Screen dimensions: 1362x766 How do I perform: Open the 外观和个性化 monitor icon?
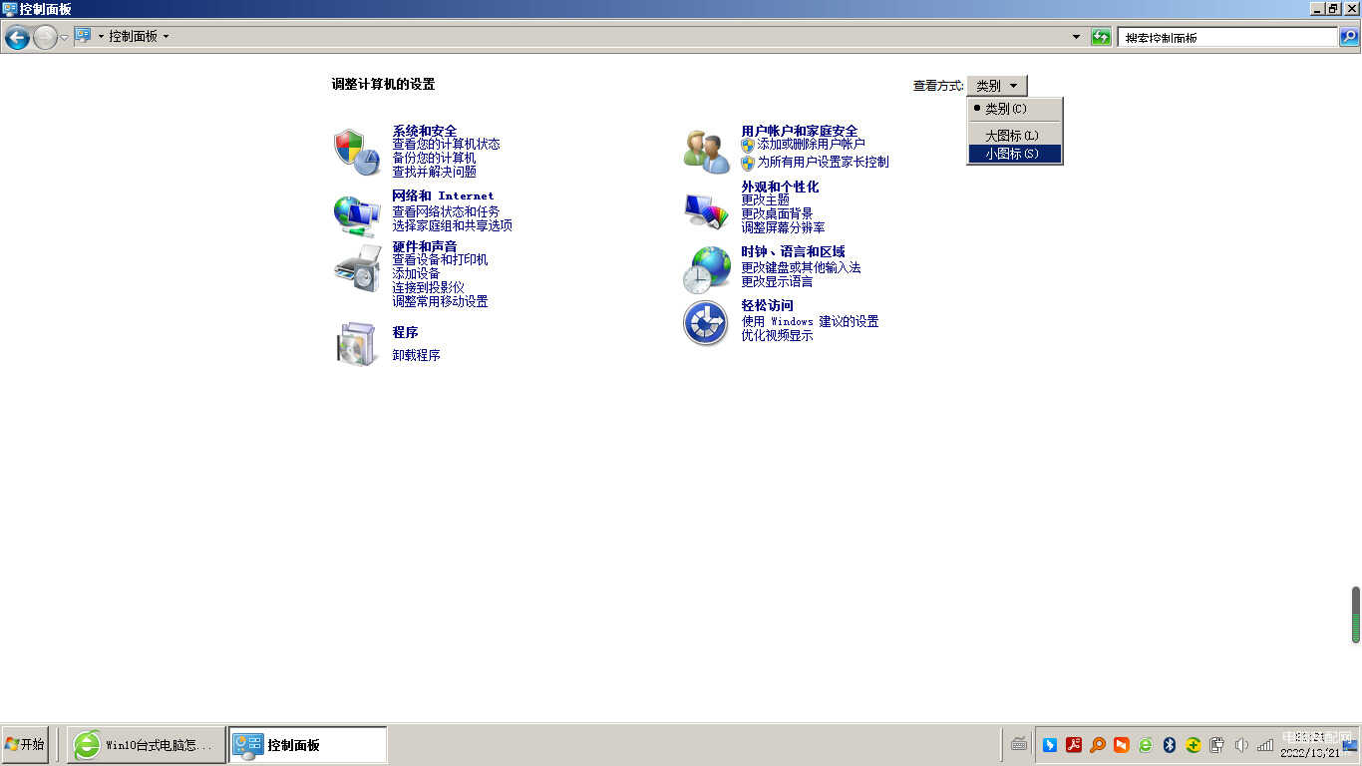pyautogui.click(x=706, y=209)
